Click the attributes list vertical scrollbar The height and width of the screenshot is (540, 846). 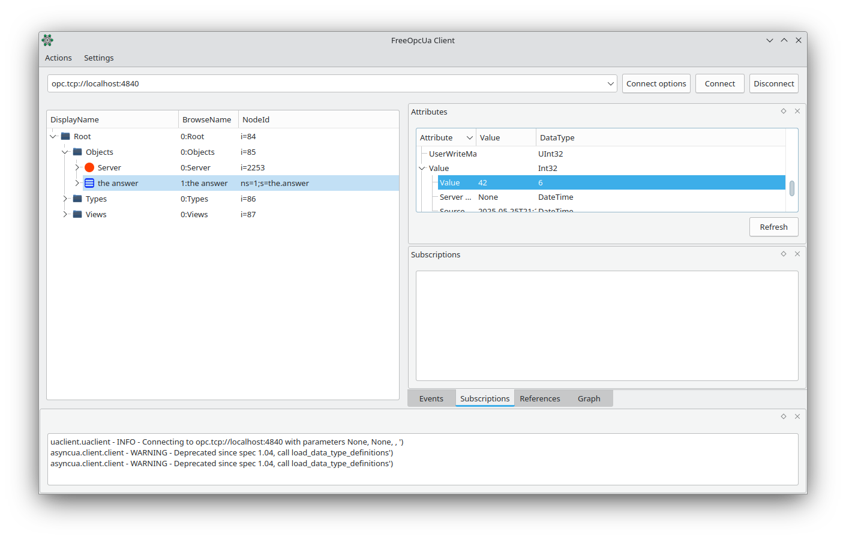tap(792, 188)
